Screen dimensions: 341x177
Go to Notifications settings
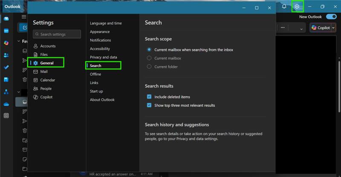pos(101,40)
